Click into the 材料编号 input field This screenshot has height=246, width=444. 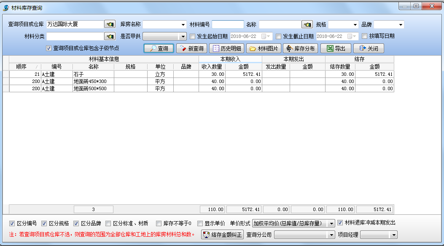click(x=228, y=24)
